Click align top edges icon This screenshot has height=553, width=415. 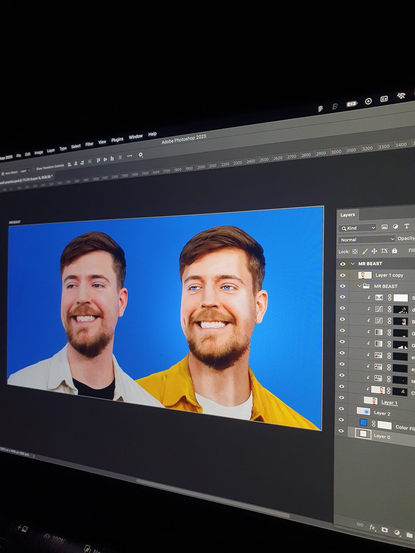coord(99,159)
